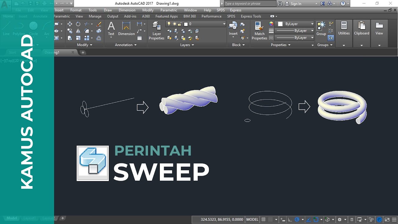Open workspace switching gear dropdown arrow

pyautogui.click(x=345, y=220)
